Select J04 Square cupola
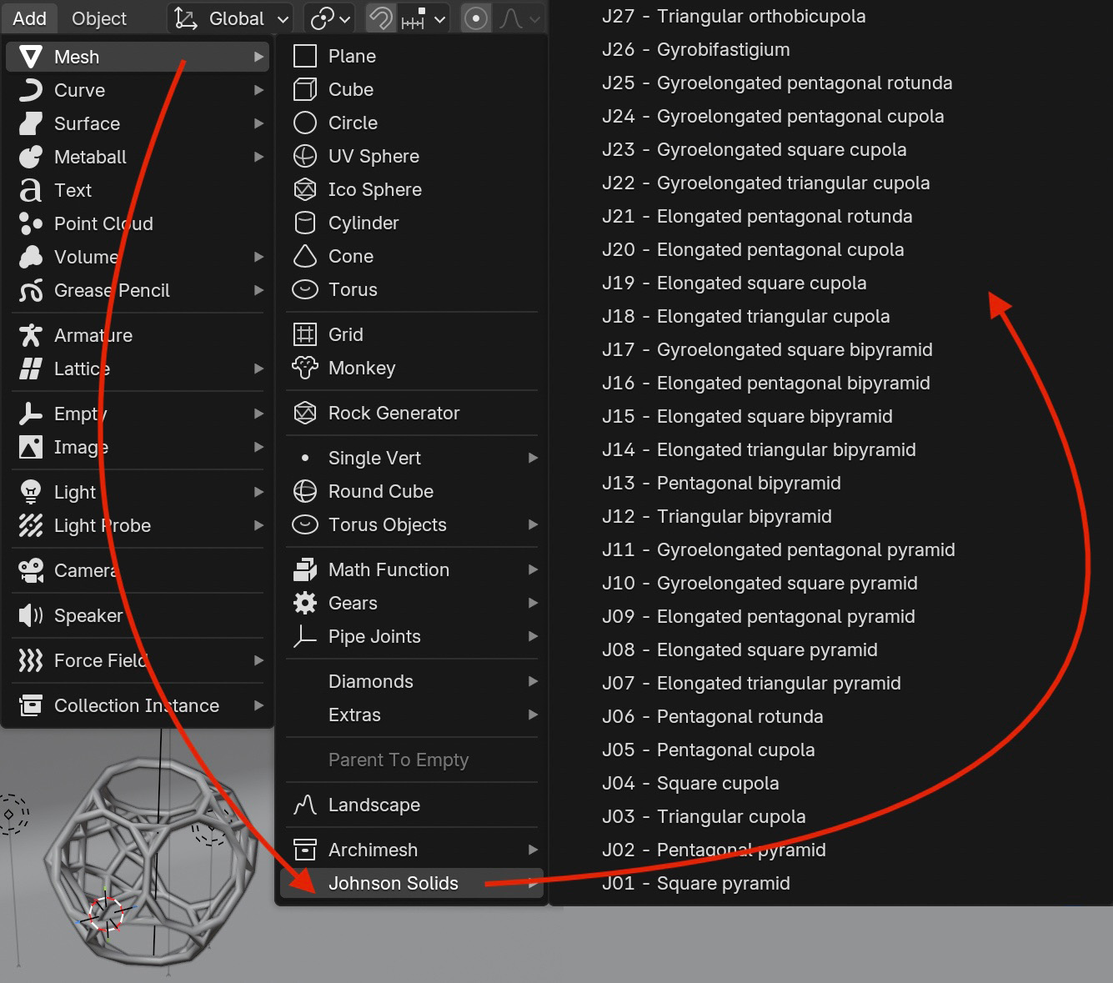The width and height of the screenshot is (1113, 983). pos(690,783)
